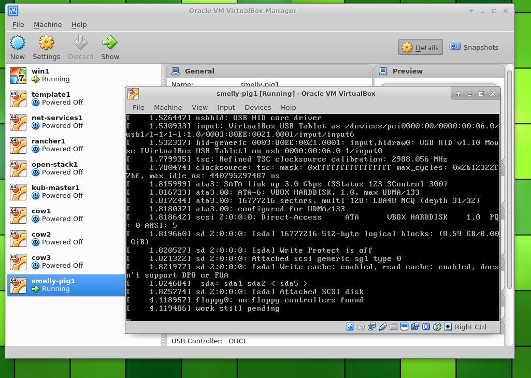Click the network adapters status icon

pyautogui.click(x=371, y=327)
